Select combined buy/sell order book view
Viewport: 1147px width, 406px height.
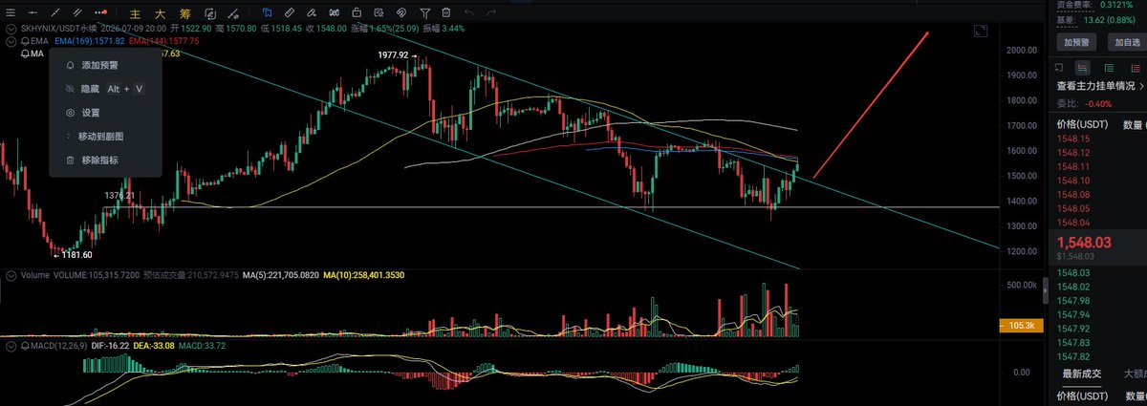click(1083, 68)
